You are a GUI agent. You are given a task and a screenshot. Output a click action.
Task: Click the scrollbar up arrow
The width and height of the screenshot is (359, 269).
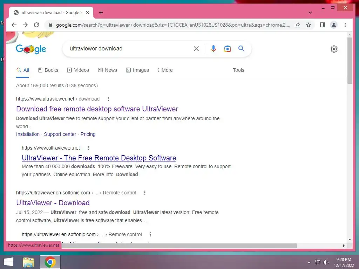pos(350,35)
